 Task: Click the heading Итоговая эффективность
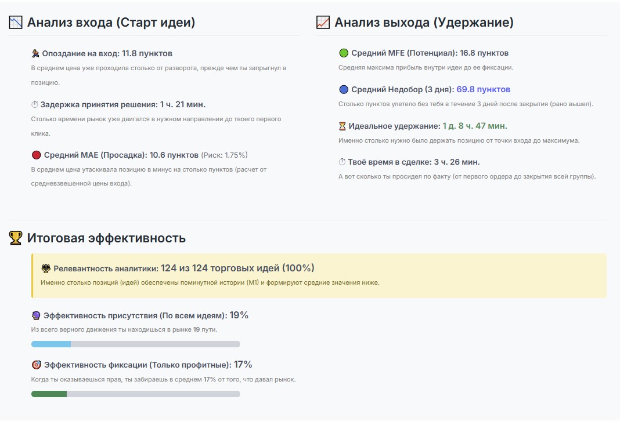106,238
